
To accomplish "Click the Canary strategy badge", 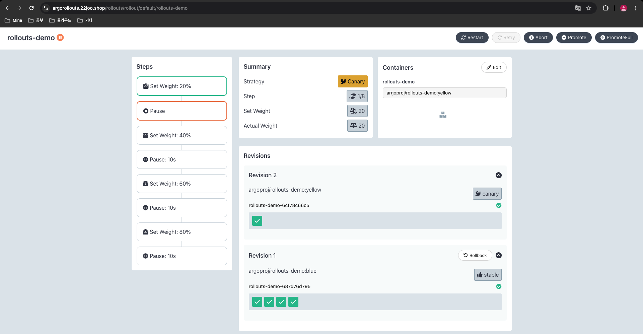I will [x=353, y=81].
